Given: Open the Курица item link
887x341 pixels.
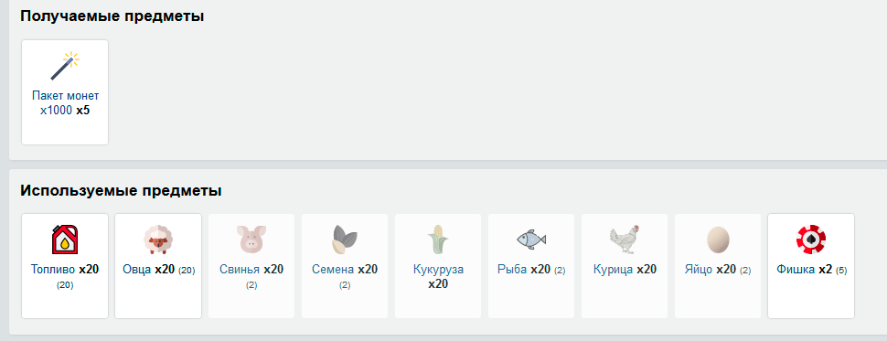Looking at the screenshot, I should pyautogui.click(x=614, y=269).
